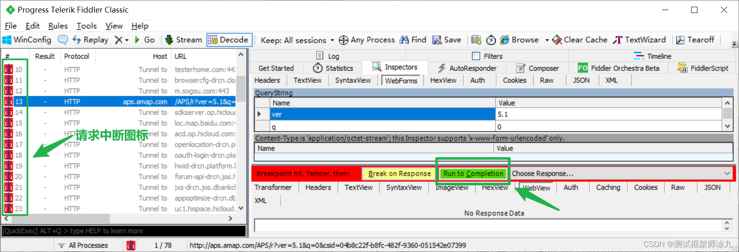Click Clear Cache in toolbar
The image size is (739, 252).
pyautogui.click(x=580, y=40)
